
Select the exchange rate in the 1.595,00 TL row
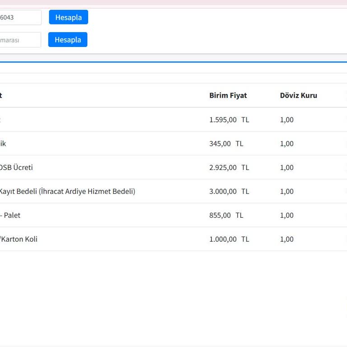pyautogui.click(x=286, y=120)
